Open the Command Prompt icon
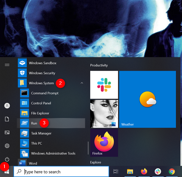Image resolution: width=182 pixels, height=177 pixels. (x=24, y=93)
